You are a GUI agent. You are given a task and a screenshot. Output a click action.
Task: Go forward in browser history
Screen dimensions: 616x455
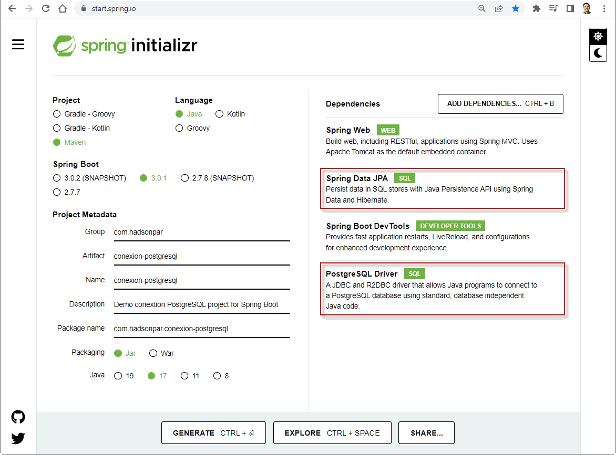[x=29, y=8]
